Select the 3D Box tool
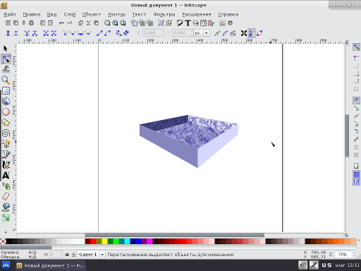Screen dimensions: 361x271 [x=6, y=101]
